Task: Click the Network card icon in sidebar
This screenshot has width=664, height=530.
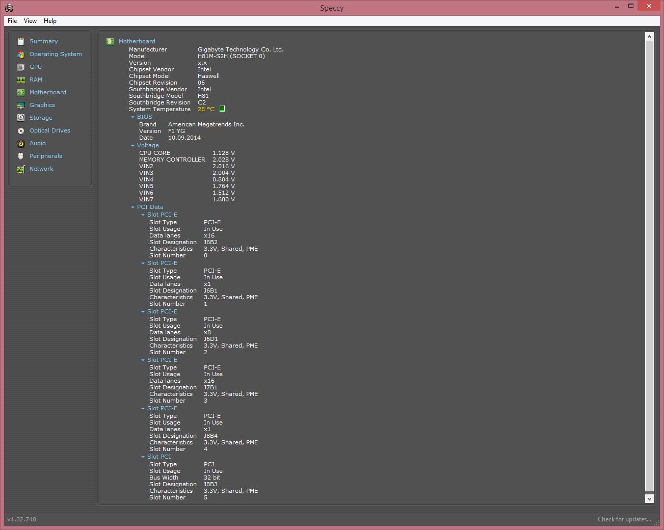Action: pyautogui.click(x=20, y=169)
